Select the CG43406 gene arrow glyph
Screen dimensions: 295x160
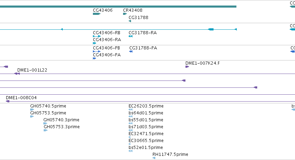[97, 14]
